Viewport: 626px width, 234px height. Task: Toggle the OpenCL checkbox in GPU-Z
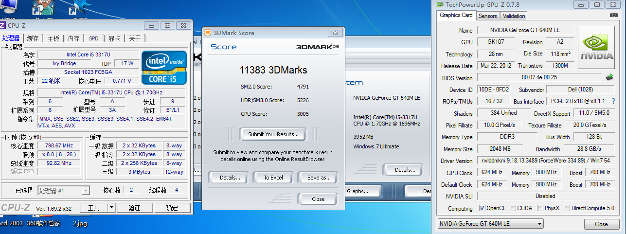[x=482, y=208]
